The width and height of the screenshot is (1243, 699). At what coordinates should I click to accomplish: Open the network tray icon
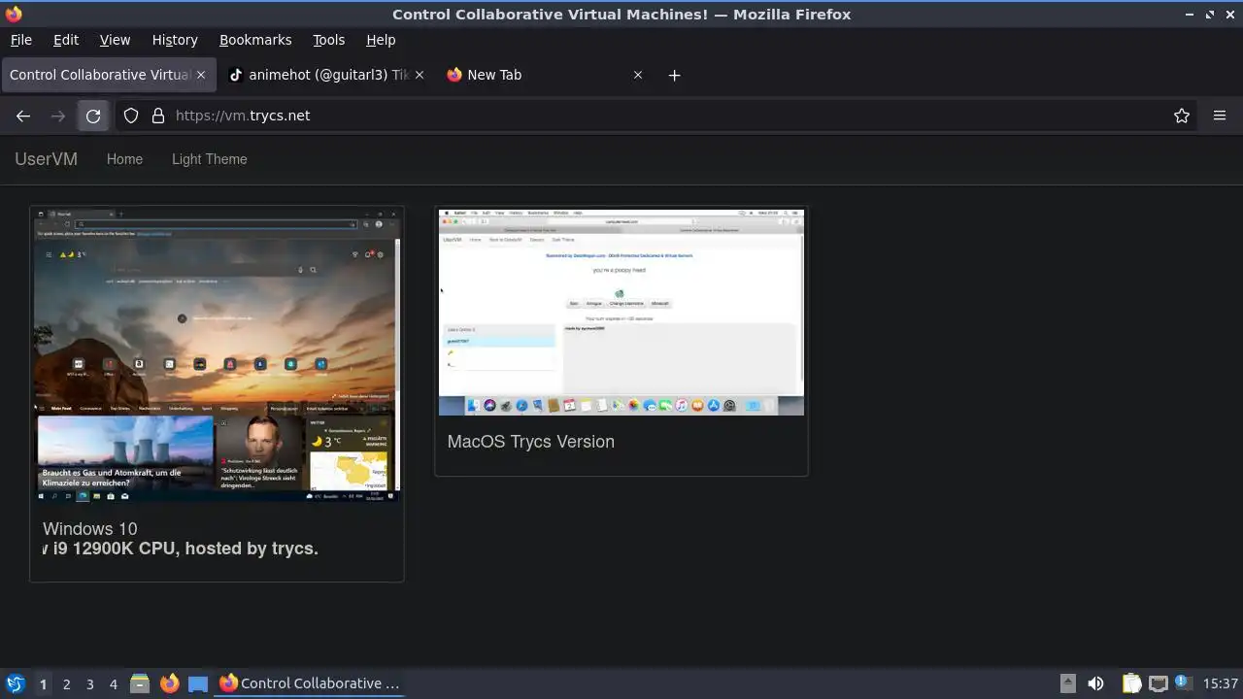coord(1158,683)
